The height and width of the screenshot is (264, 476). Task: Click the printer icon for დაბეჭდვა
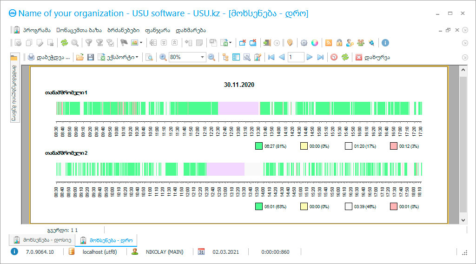(x=31, y=57)
